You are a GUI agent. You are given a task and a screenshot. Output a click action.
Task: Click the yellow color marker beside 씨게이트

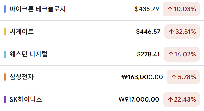point(5,32)
